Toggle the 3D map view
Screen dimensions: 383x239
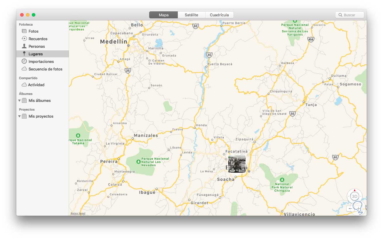[x=355, y=196]
